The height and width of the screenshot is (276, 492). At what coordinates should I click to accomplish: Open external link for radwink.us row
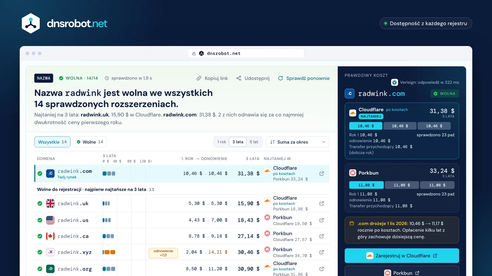pos(322,220)
